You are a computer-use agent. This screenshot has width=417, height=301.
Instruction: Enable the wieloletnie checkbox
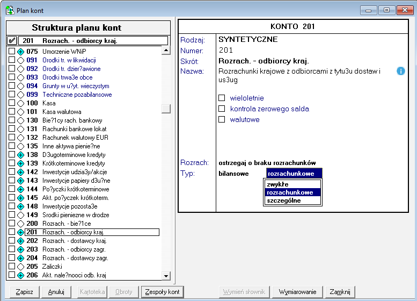pyautogui.click(x=222, y=98)
